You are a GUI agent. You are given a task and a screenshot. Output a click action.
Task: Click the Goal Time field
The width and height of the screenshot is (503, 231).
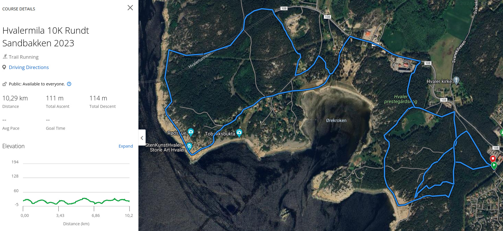pos(55,124)
